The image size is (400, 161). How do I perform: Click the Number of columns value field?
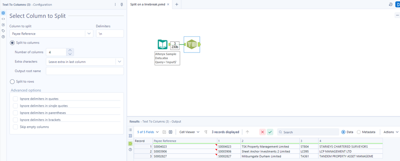(x=56, y=52)
